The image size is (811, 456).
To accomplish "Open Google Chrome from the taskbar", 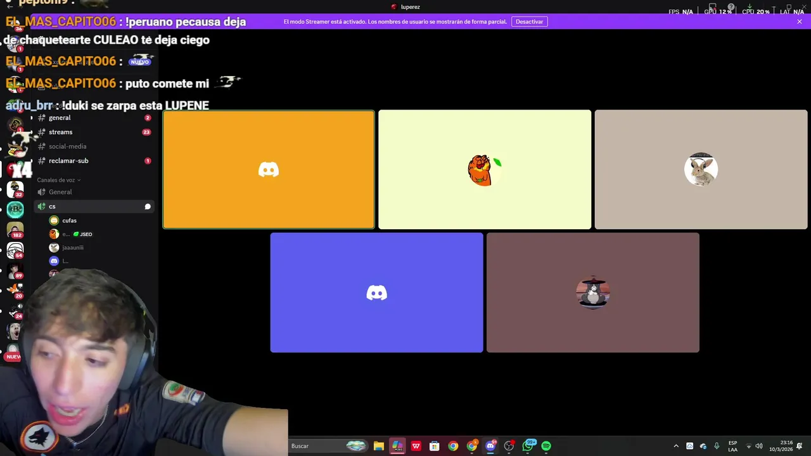I will [x=453, y=446].
